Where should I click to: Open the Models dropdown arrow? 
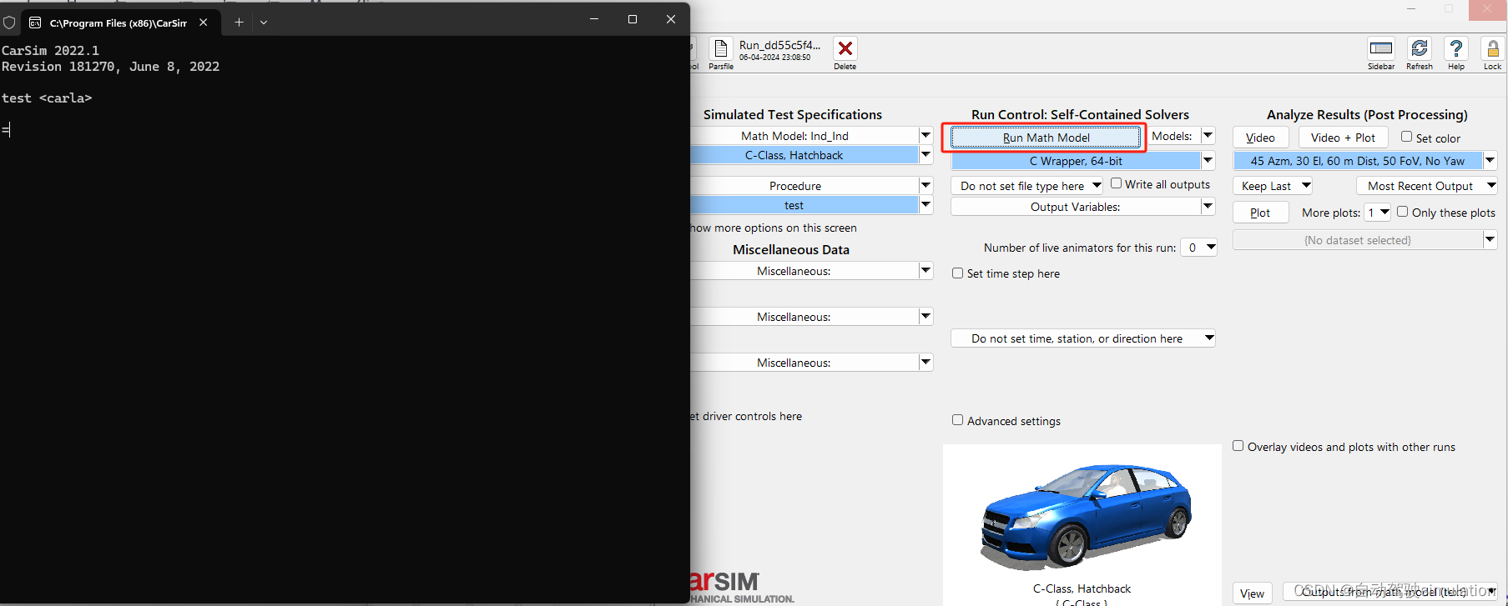pyautogui.click(x=1208, y=135)
